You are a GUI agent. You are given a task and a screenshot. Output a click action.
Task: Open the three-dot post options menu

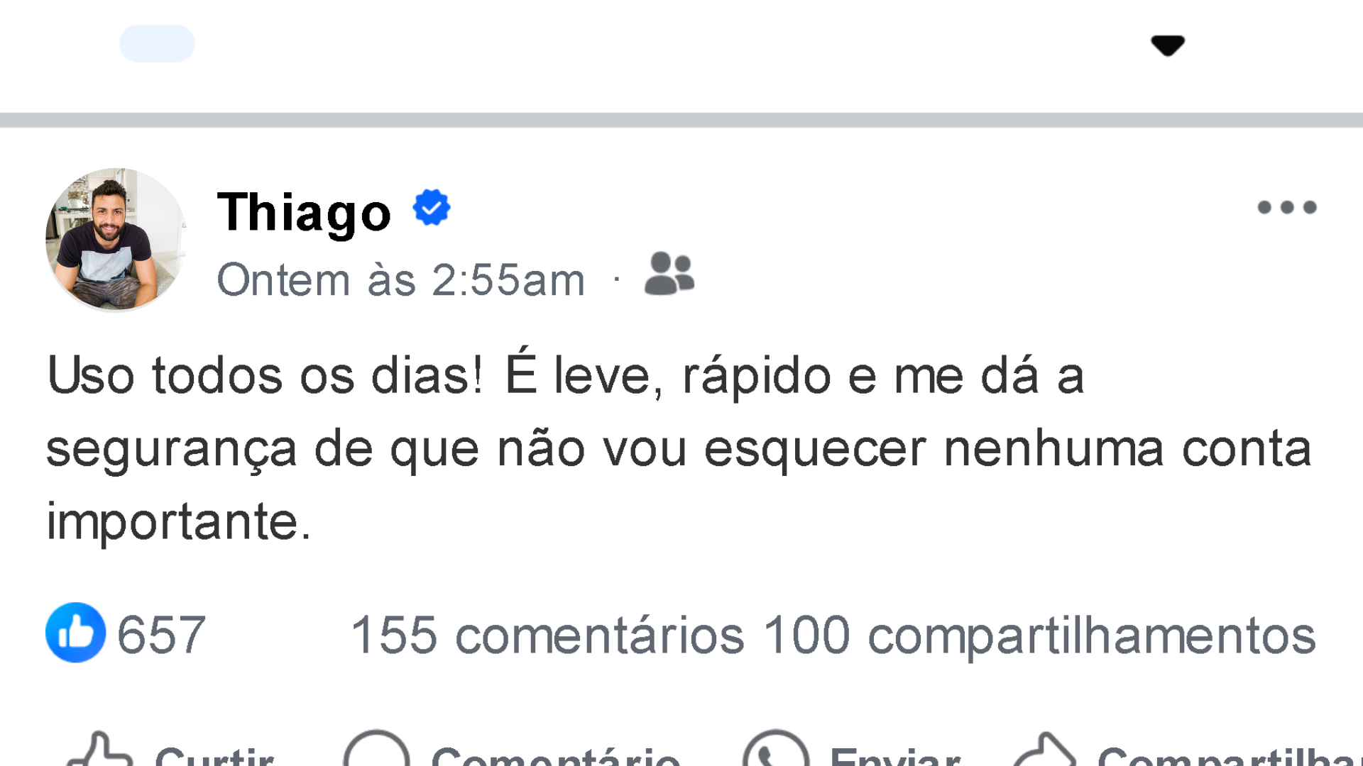pyautogui.click(x=1286, y=207)
